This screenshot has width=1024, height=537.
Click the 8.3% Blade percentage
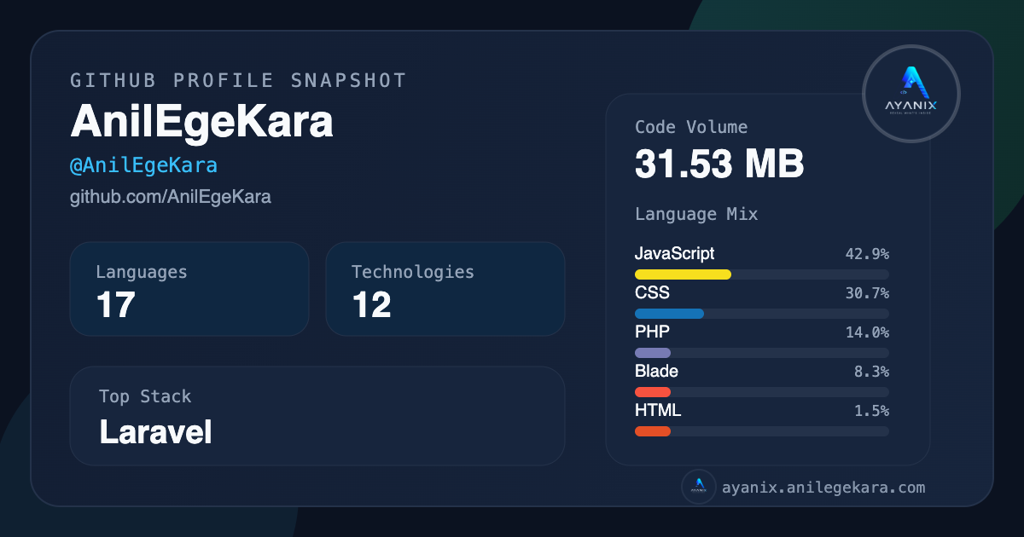click(871, 372)
